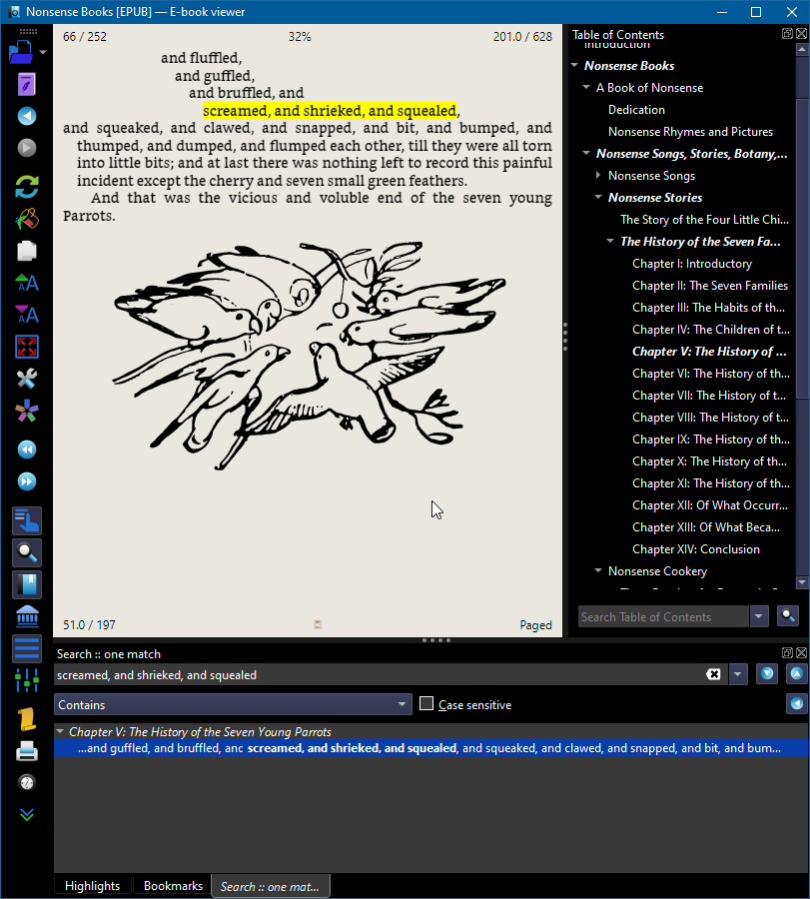Find next match with the down arrow
Screen dimensions: 810x899
click(x=767, y=673)
